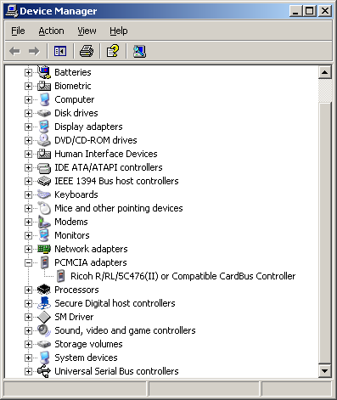This screenshot has height=400, width=337.
Task: Collapse the PCMCIA adapters node
Action: [28, 262]
